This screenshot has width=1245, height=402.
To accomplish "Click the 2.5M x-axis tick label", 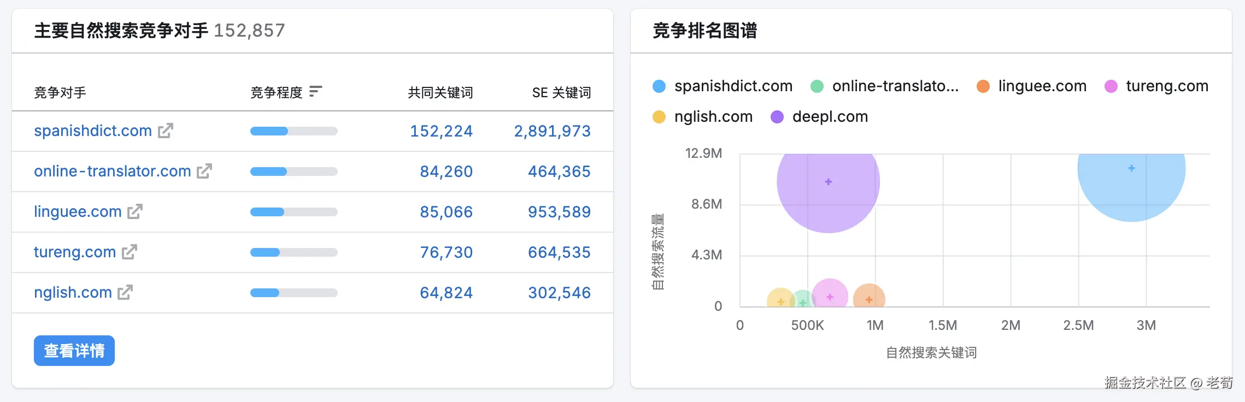I will pyautogui.click(x=1078, y=326).
